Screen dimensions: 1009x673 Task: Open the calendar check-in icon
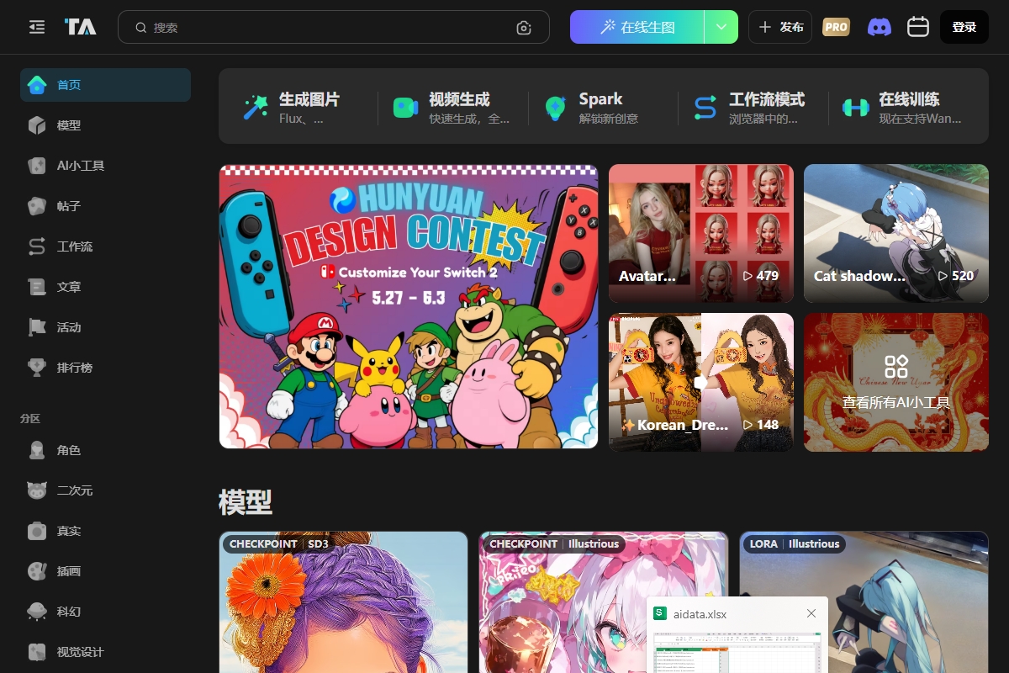pyautogui.click(x=917, y=27)
